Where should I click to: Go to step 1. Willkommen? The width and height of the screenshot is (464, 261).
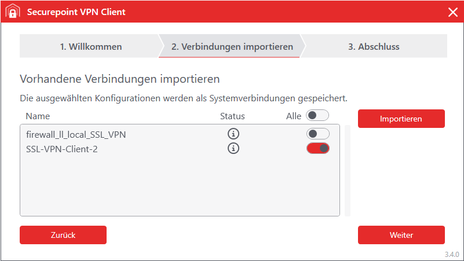91,46
